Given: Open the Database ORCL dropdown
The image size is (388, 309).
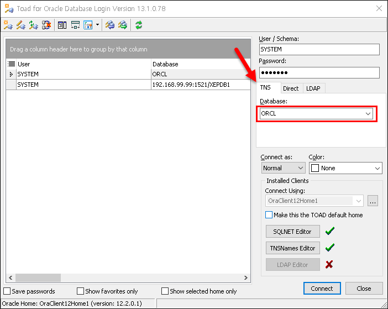Looking at the screenshot, I should pyautogui.click(x=368, y=113).
